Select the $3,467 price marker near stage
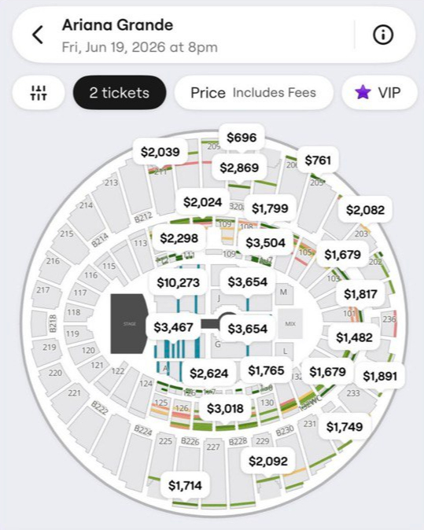Image resolution: width=424 pixels, height=530 pixels. point(173,327)
